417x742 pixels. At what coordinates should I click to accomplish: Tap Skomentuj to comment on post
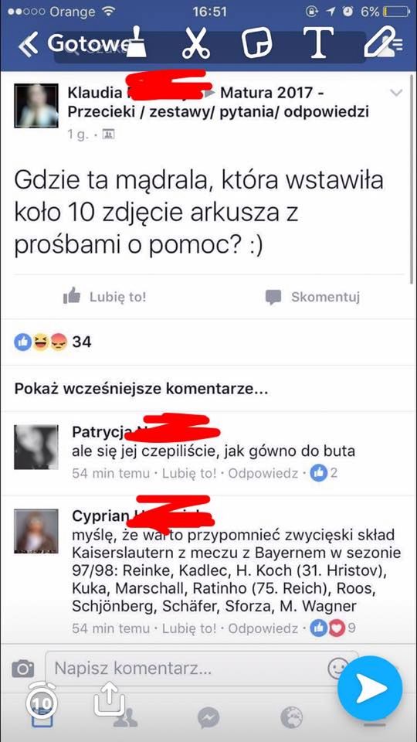(x=313, y=297)
